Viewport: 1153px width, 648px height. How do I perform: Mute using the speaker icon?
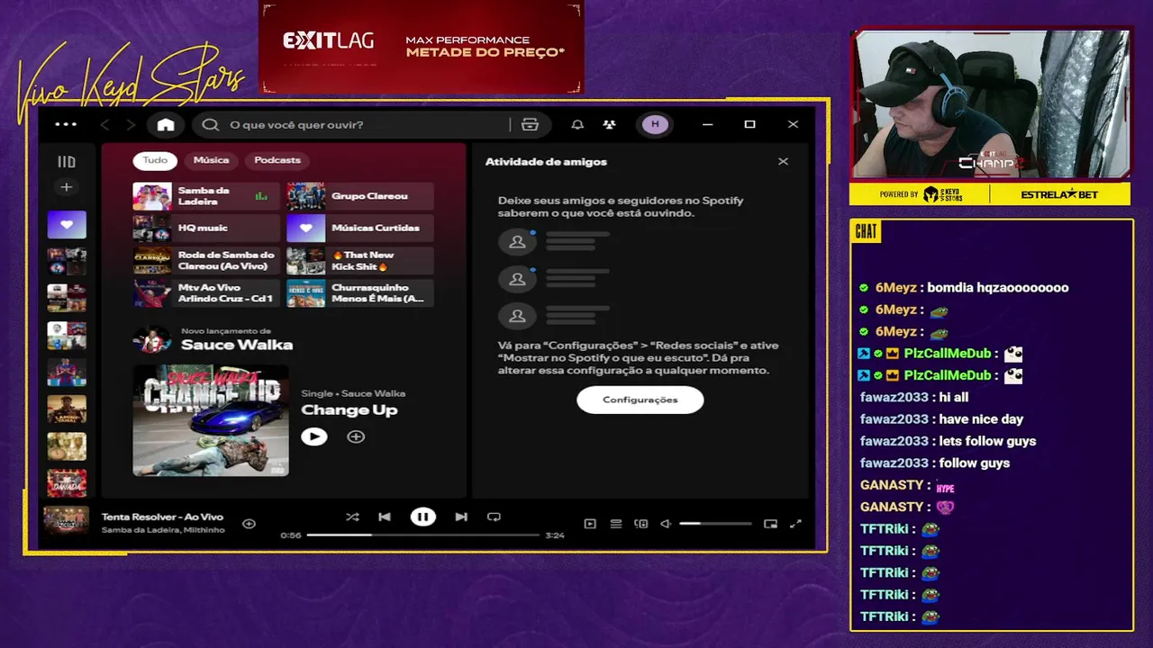click(x=666, y=524)
